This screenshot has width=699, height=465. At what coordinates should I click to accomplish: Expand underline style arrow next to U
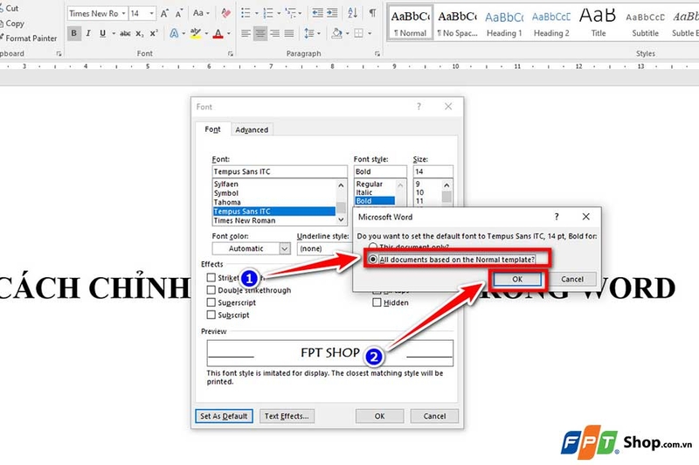point(114,33)
